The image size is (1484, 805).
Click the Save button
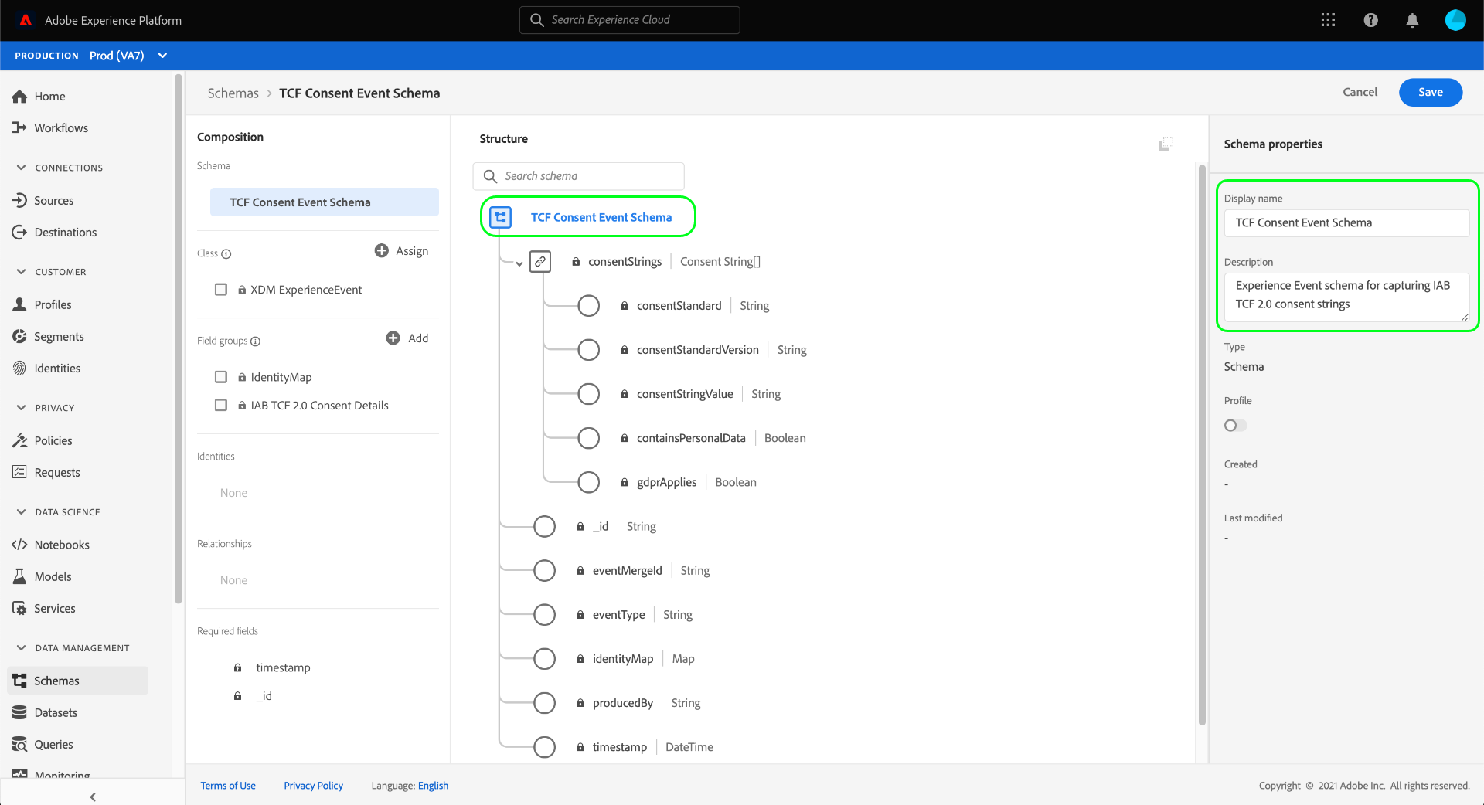(x=1430, y=92)
